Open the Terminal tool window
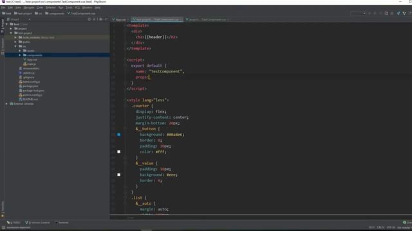 click(62, 223)
